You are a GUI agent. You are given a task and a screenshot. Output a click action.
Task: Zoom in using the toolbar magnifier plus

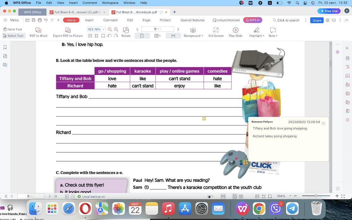[116, 29]
